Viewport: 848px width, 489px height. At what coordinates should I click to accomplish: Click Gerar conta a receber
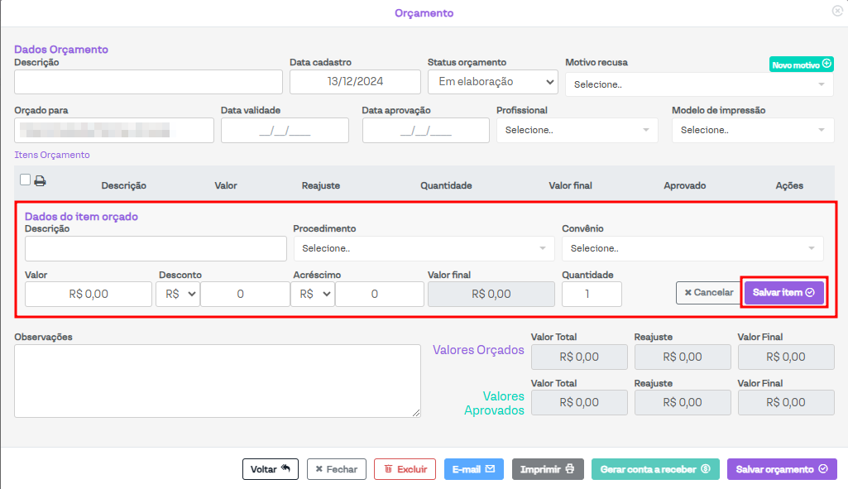[x=655, y=469]
